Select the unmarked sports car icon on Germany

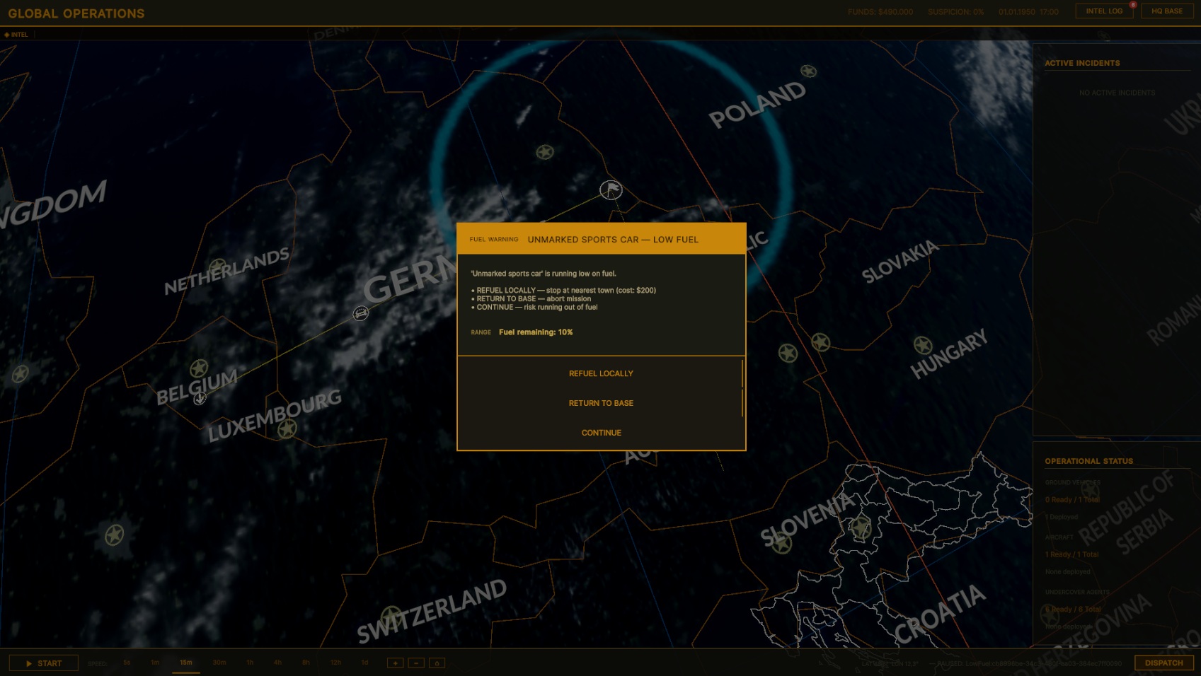pyautogui.click(x=361, y=314)
